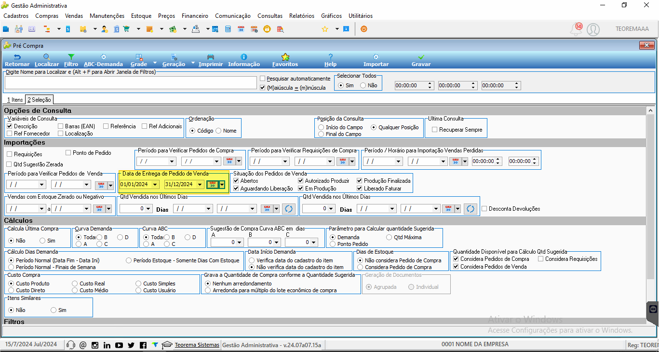The image size is (659, 352).
Task: Open the Informação icon
Action: click(244, 60)
